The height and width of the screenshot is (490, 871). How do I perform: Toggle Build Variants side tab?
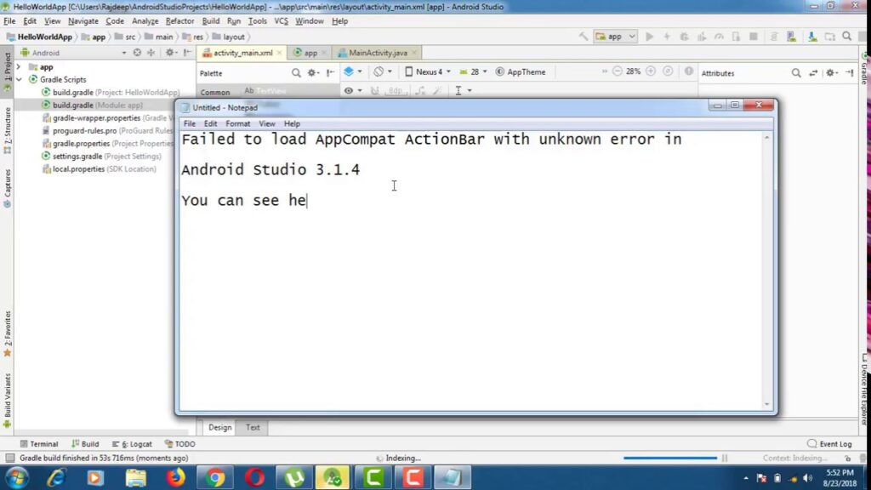(x=7, y=400)
